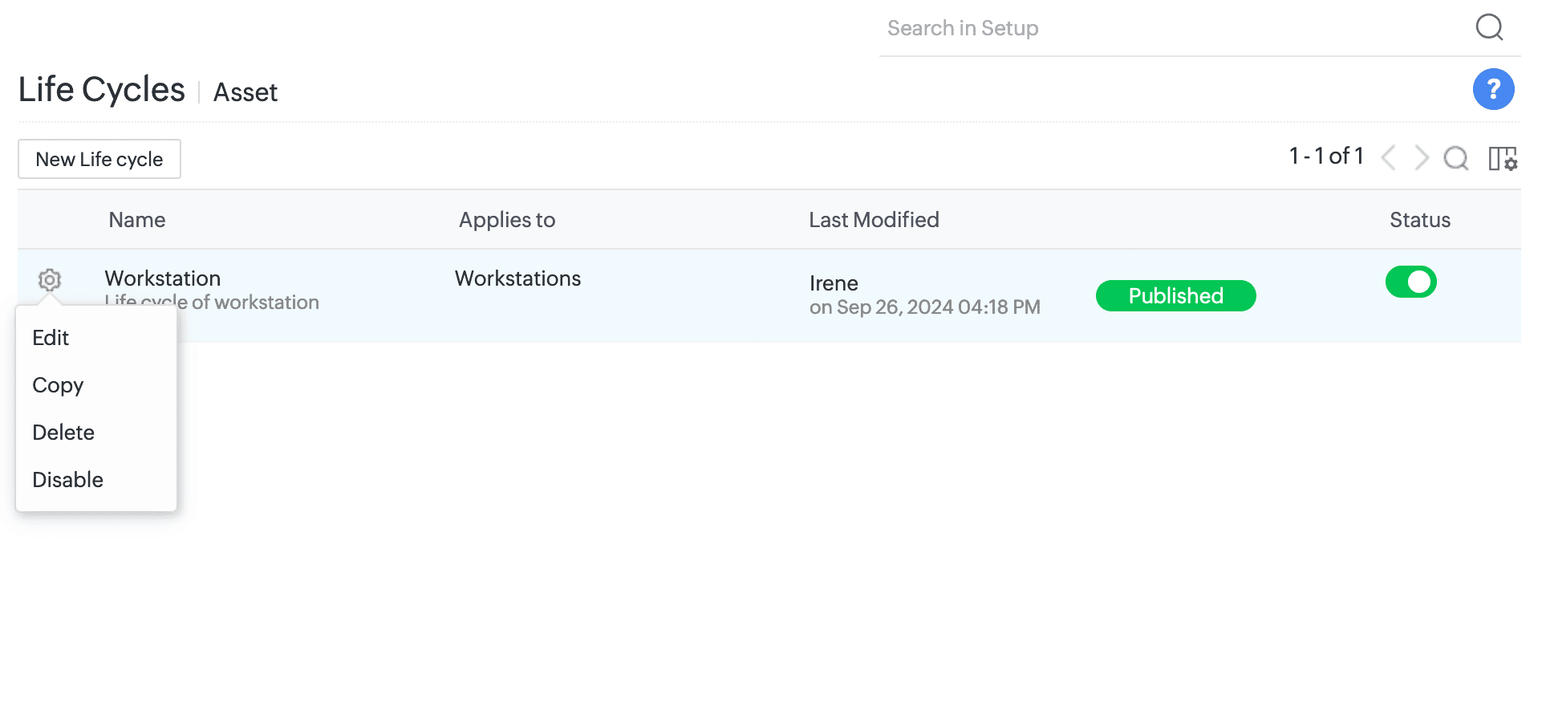Open the blue help question mark
The image size is (1542, 703).
1493,89
